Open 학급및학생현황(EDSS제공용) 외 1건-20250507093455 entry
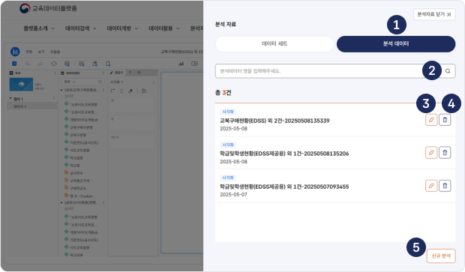465x272 pixels. (x=284, y=187)
